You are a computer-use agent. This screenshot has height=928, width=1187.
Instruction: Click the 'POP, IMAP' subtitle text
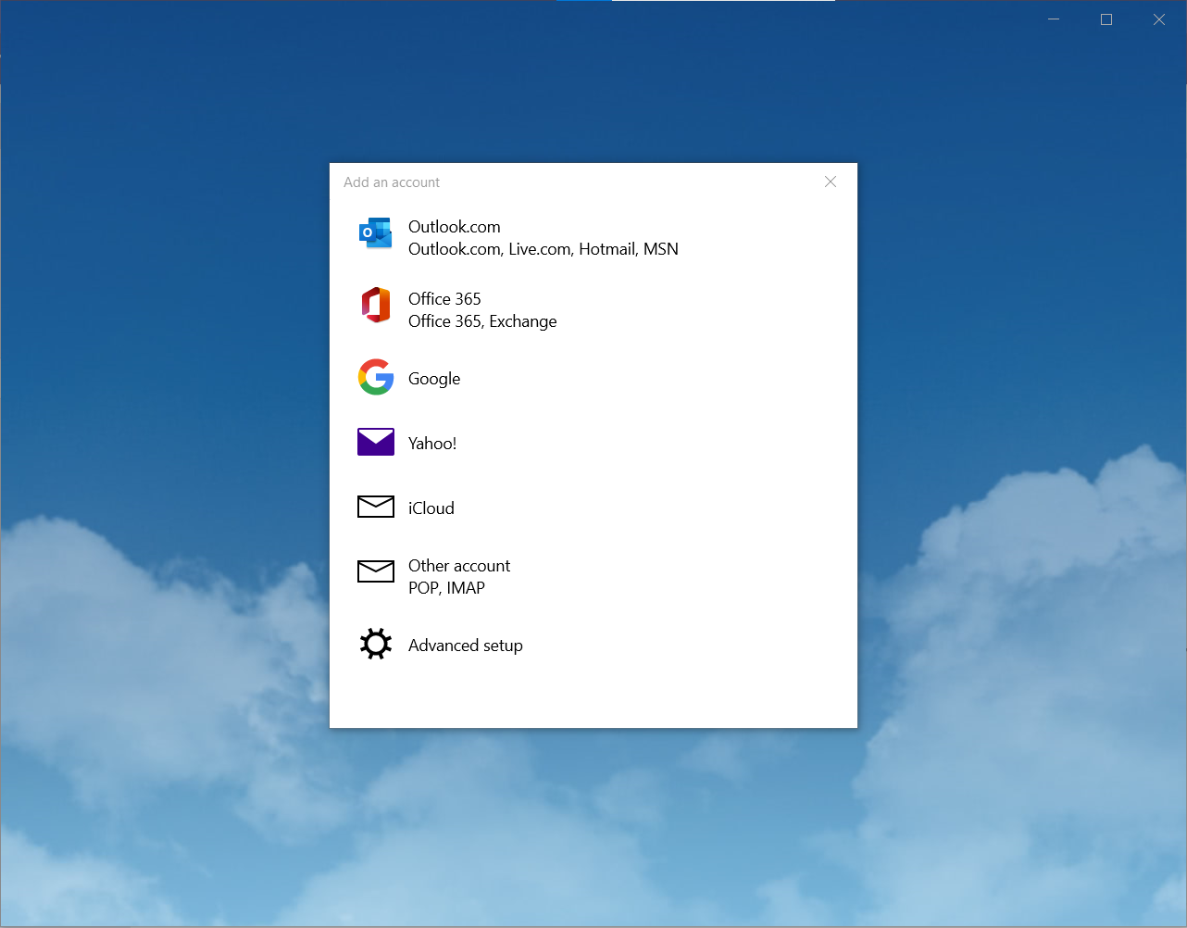(x=446, y=588)
